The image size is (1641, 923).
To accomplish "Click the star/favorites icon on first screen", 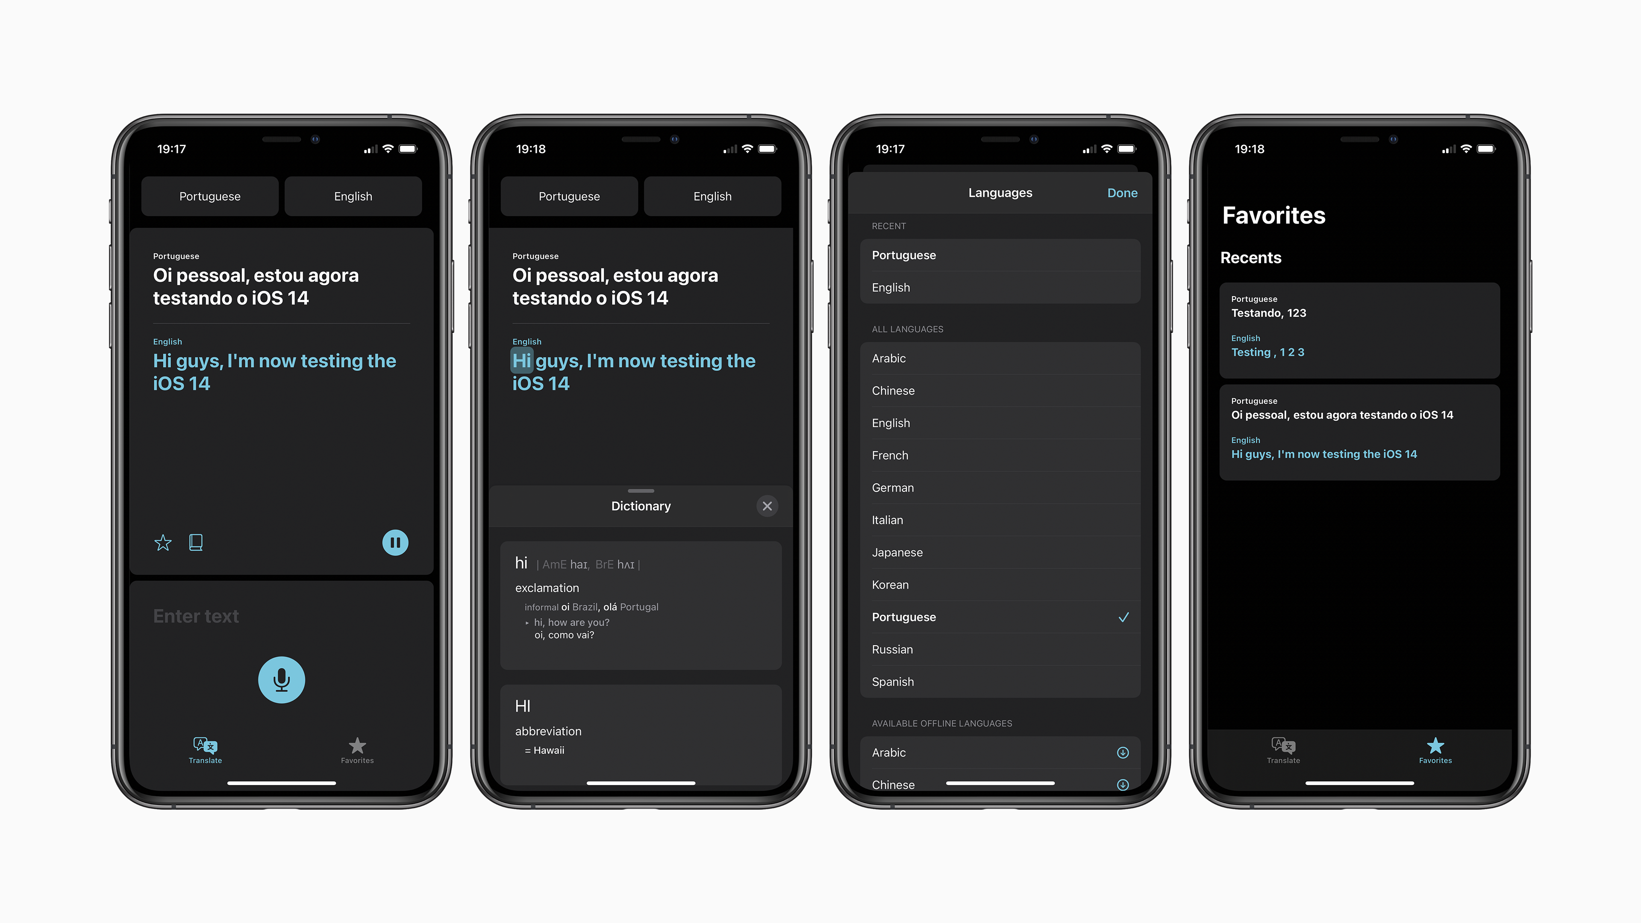I will click(162, 542).
